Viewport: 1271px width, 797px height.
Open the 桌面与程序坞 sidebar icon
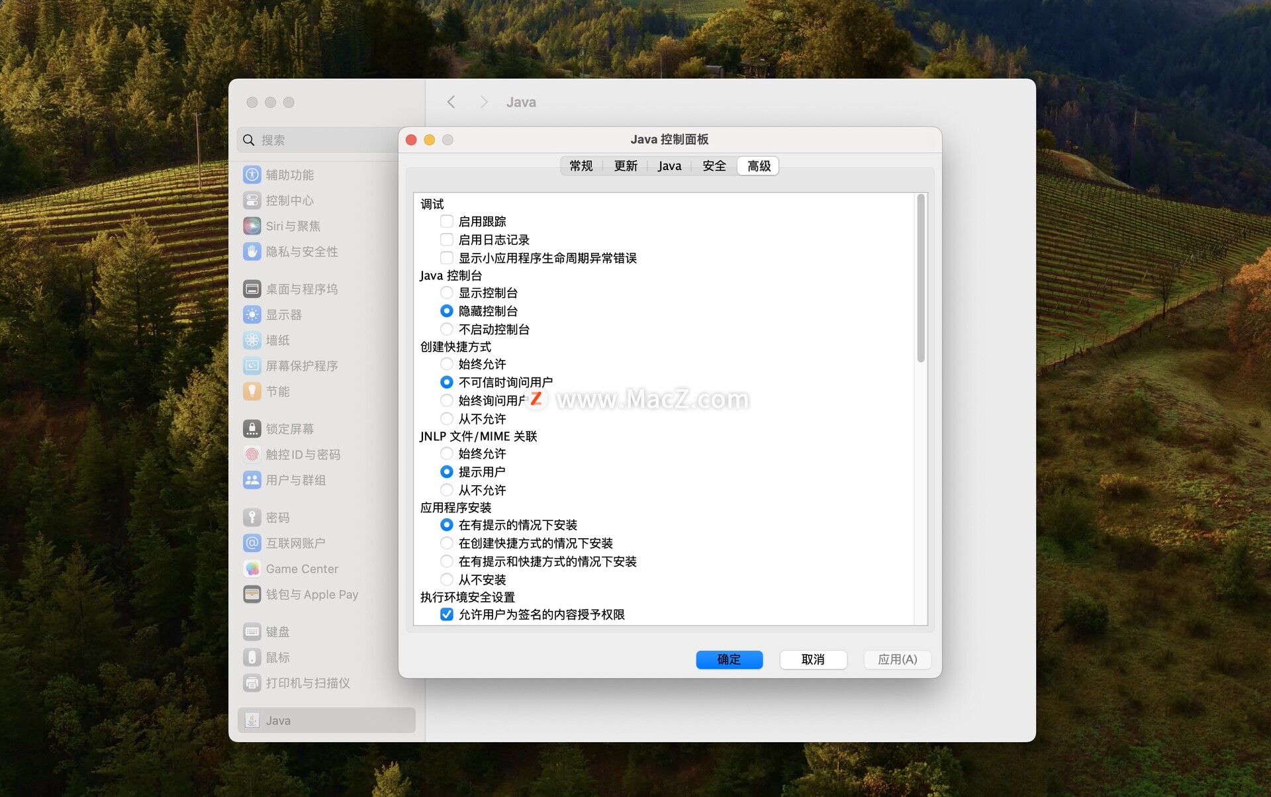tap(252, 289)
